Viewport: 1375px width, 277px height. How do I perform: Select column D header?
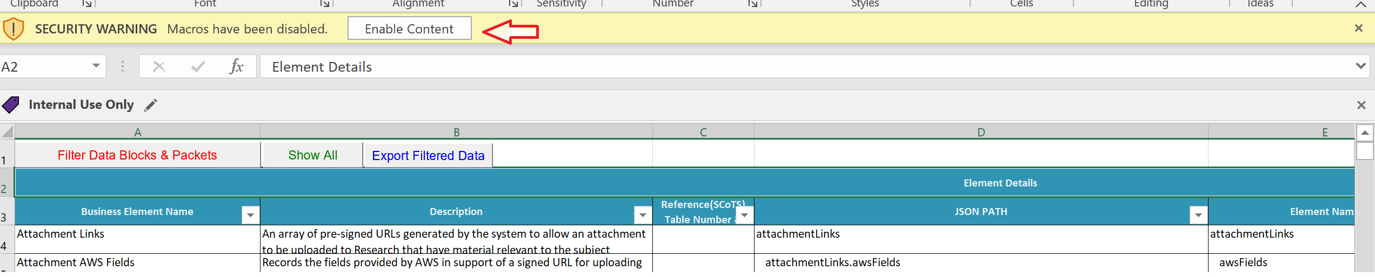coord(981,131)
